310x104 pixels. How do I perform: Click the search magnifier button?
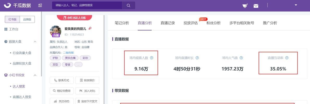coord(128,5)
